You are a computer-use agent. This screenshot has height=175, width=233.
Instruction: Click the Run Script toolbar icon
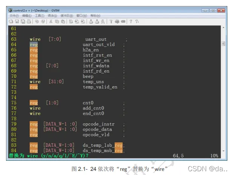103,21
